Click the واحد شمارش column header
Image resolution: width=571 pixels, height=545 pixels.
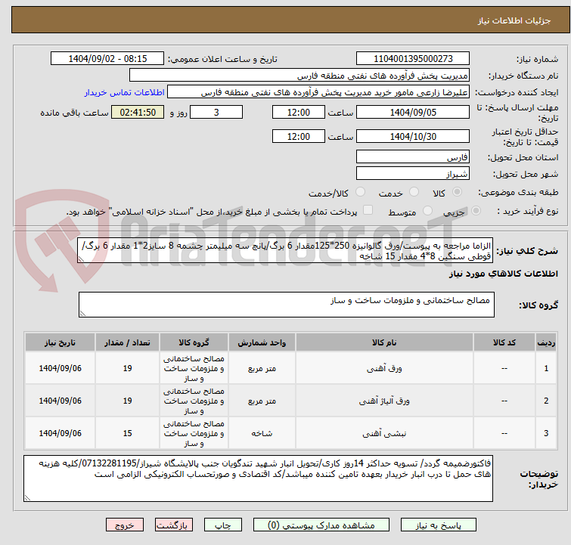pos(262,342)
